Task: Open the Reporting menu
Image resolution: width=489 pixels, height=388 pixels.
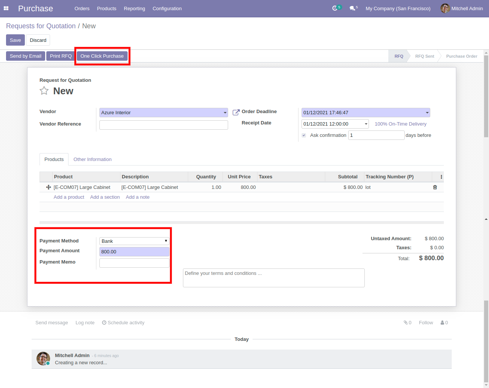Action: pyautogui.click(x=134, y=8)
